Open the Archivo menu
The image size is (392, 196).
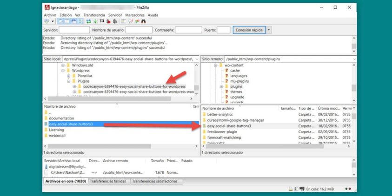[x=50, y=15]
